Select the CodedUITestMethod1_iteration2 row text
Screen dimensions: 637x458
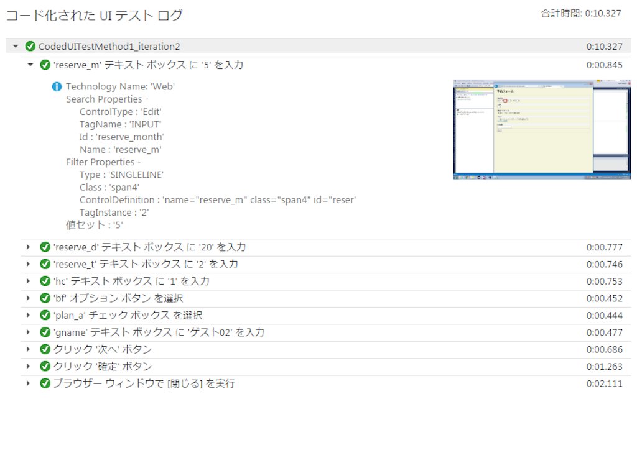pyautogui.click(x=109, y=46)
